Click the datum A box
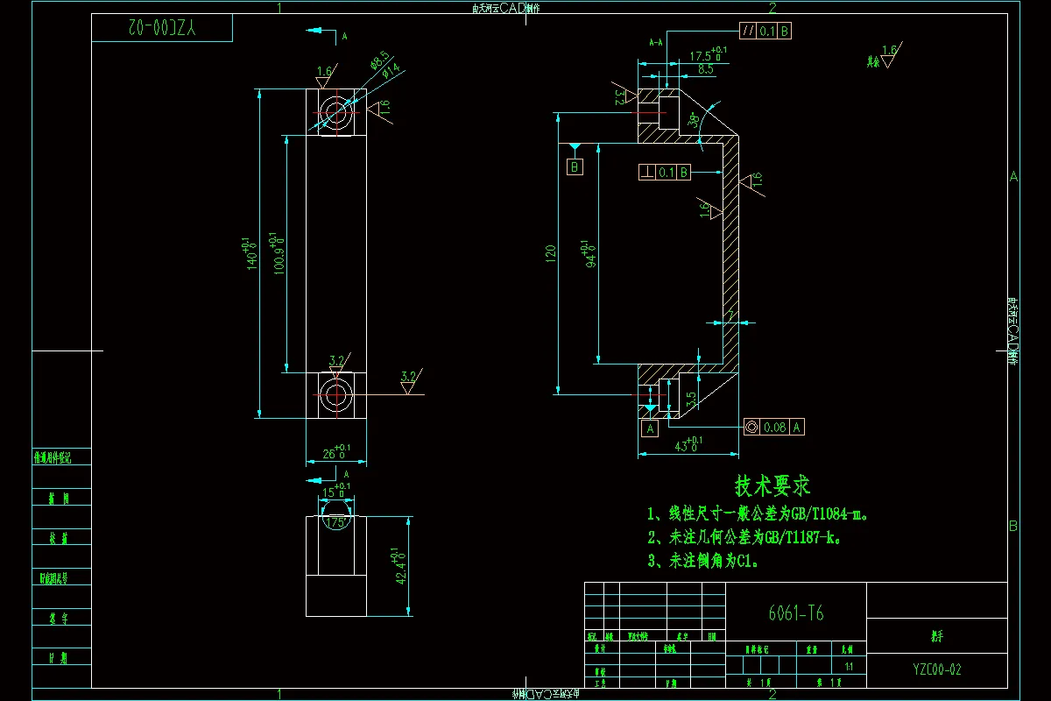1051x701 pixels. click(650, 428)
